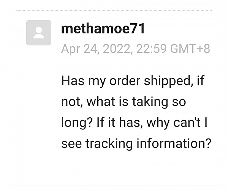This screenshot has width=228, height=192.
Task: Click the gray default avatar icon
Action: [x=39, y=33]
